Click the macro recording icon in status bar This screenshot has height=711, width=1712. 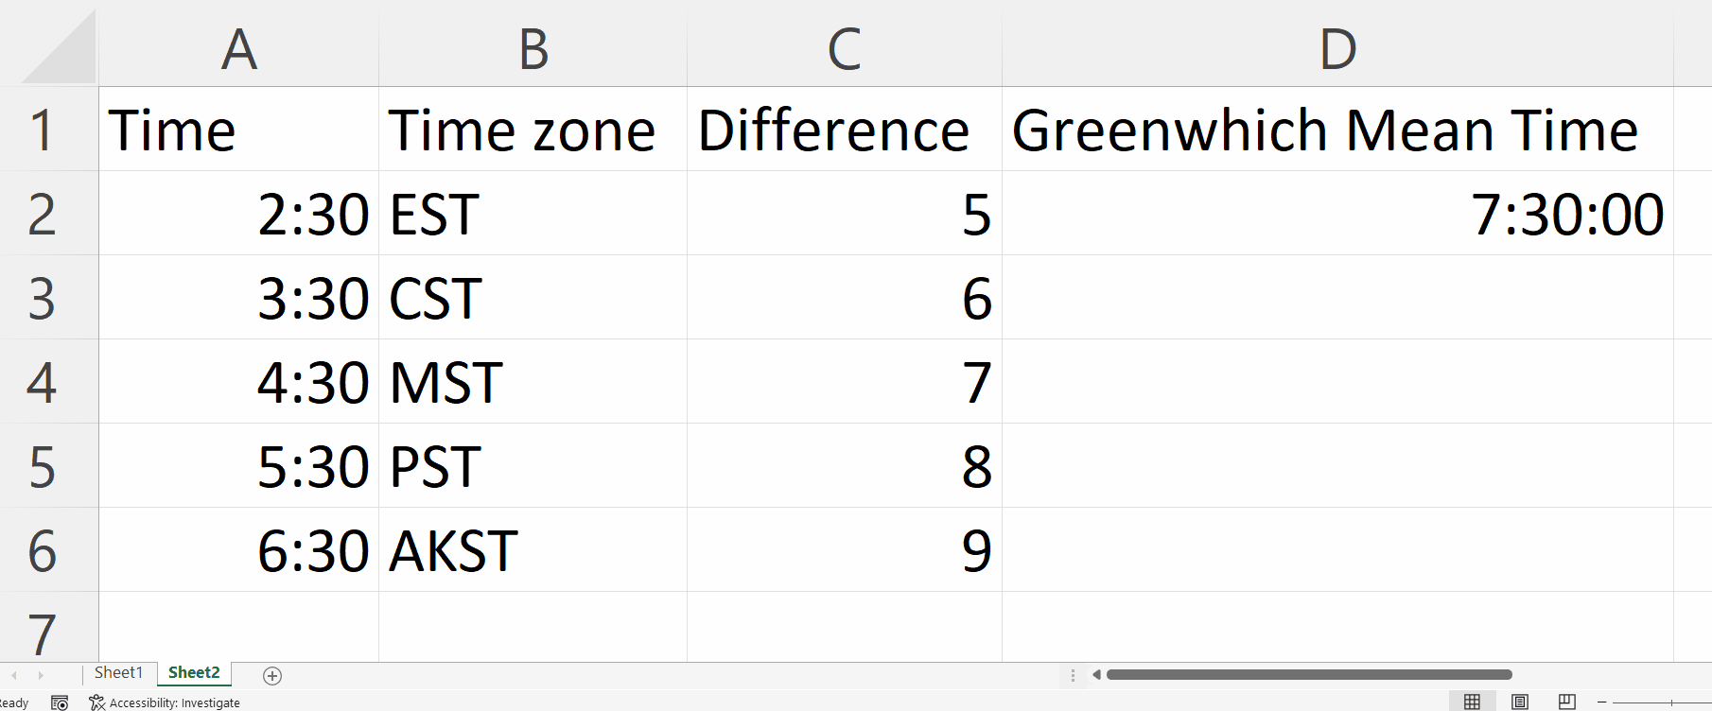[60, 702]
